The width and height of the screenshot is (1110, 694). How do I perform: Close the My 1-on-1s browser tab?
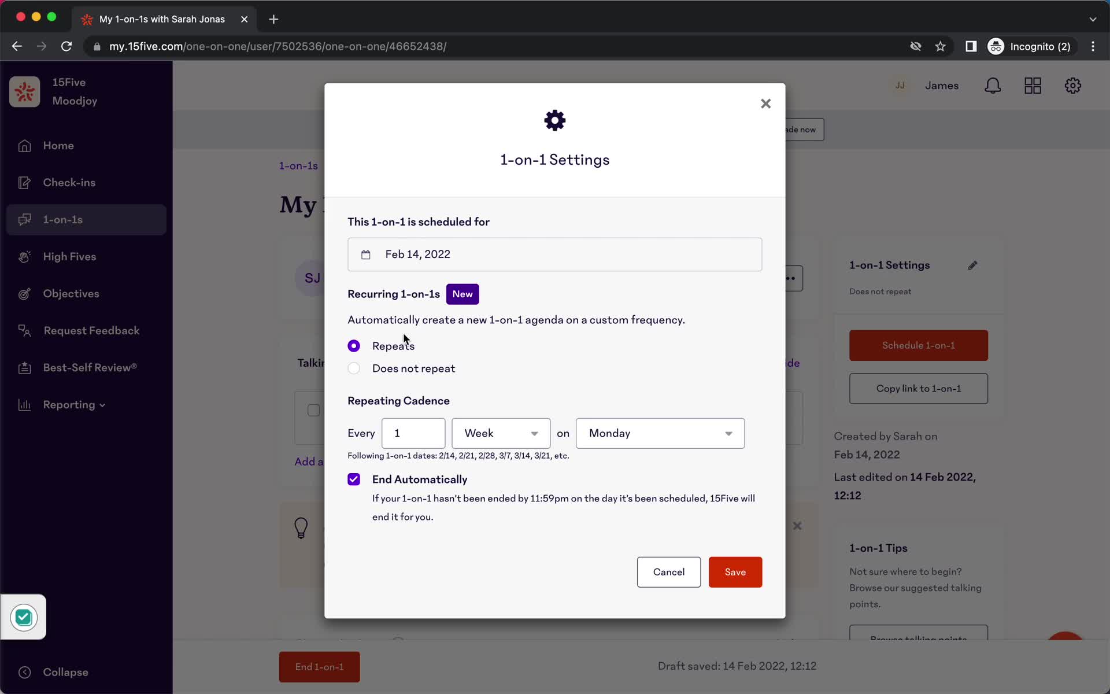(x=244, y=19)
